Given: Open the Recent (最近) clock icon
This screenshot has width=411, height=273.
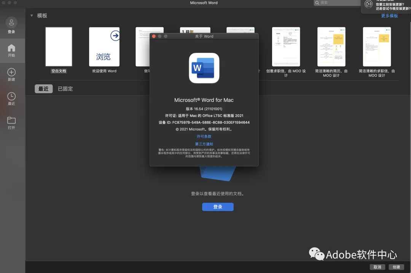Looking at the screenshot, I should 11,96.
